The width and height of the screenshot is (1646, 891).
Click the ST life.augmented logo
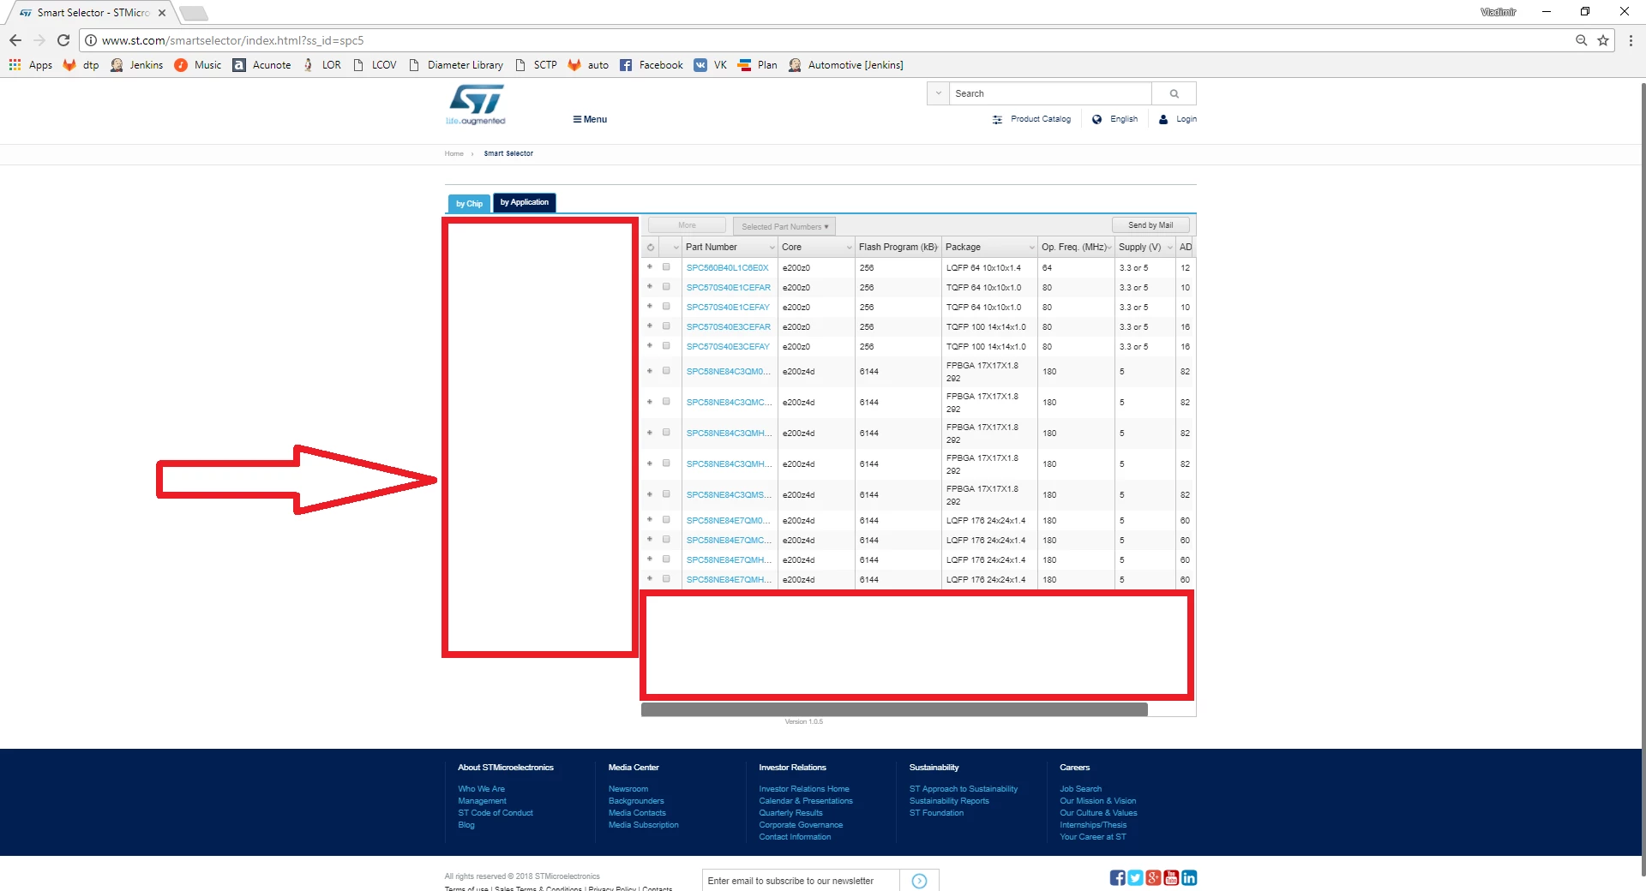pyautogui.click(x=476, y=105)
